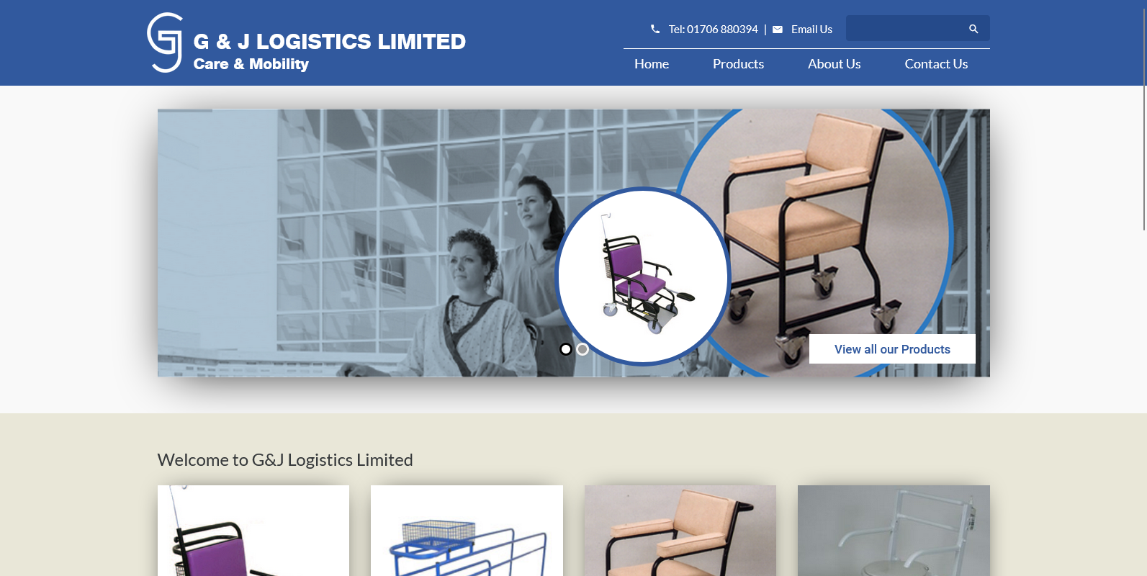Open the blue basket trolley thumbnail
Image resolution: width=1147 pixels, height=576 pixels.
coord(467,531)
